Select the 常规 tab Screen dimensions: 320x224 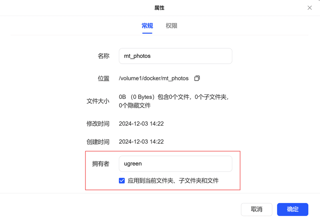click(x=147, y=26)
